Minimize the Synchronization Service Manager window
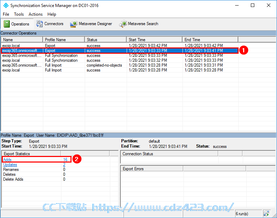The image size is (277, 218). pos(237,6)
